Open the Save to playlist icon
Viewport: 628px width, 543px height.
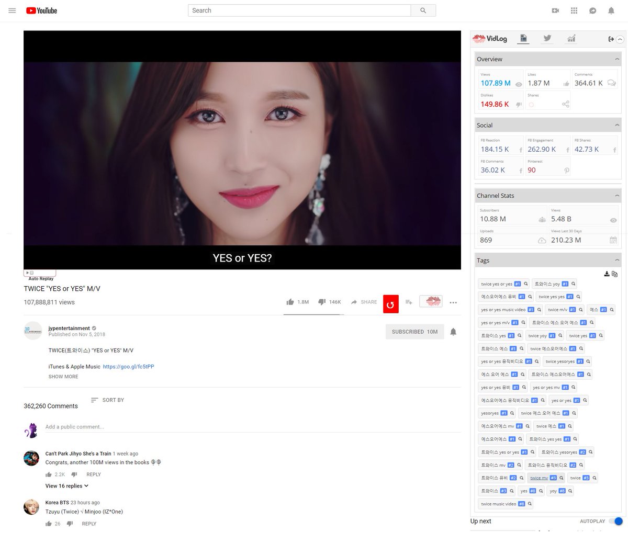(409, 302)
